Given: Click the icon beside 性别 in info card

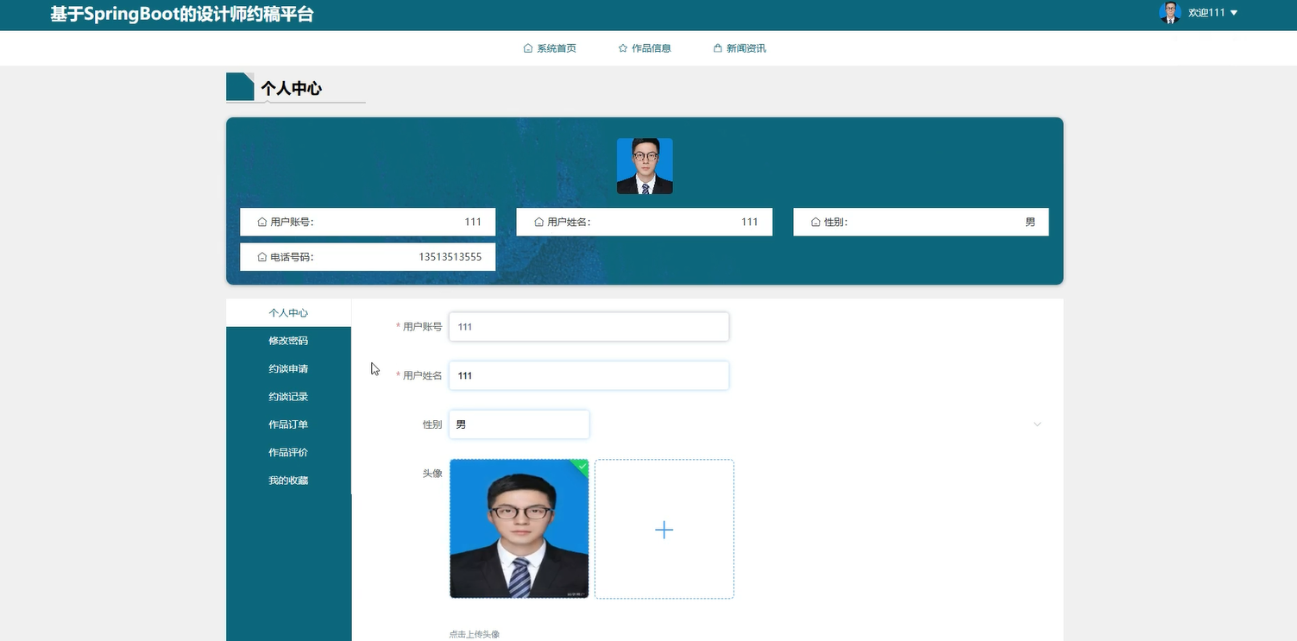Looking at the screenshot, I should [x=815, y=222].
